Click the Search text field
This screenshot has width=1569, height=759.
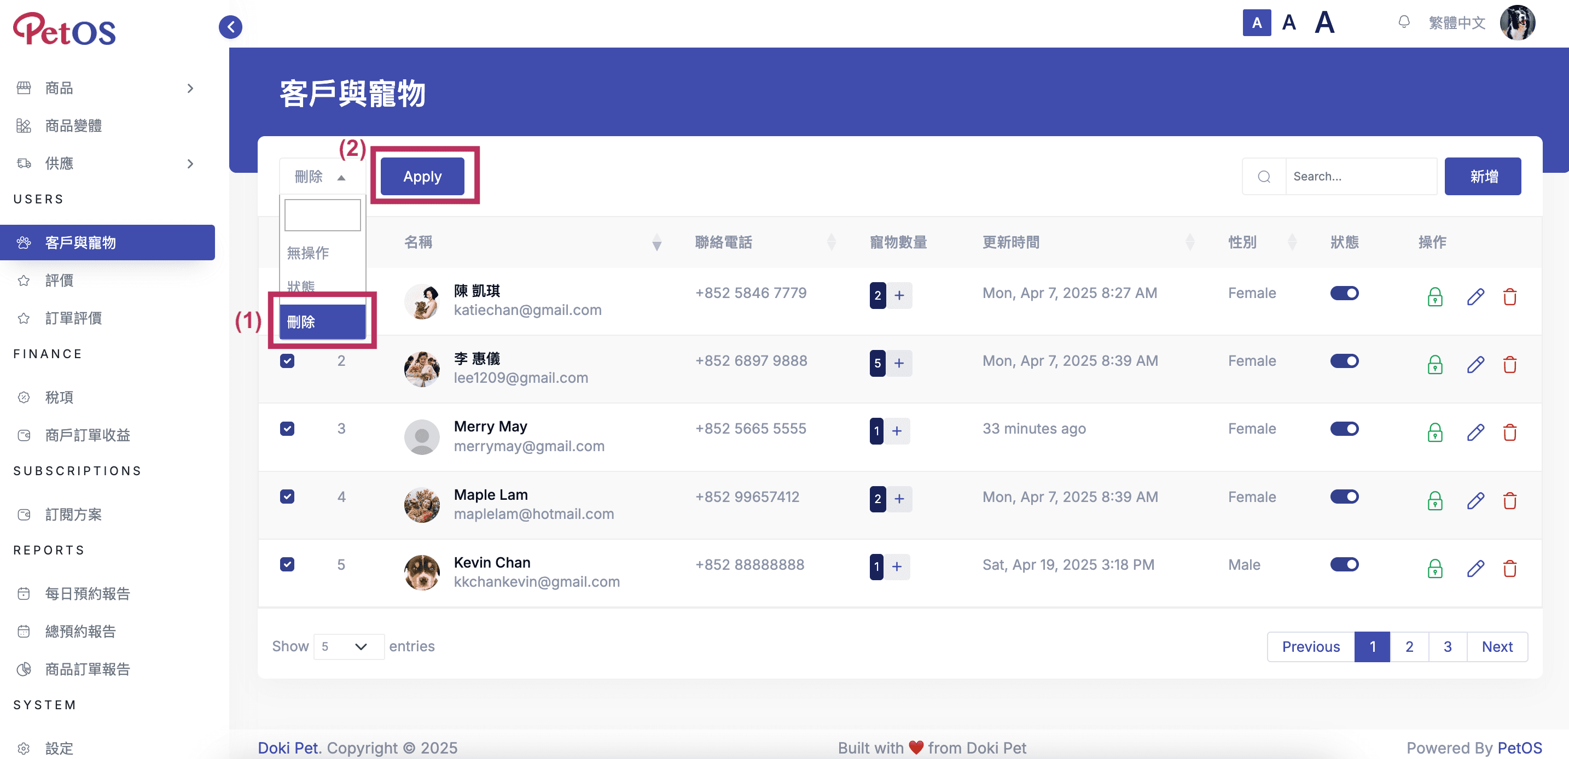coord(1360,177)
